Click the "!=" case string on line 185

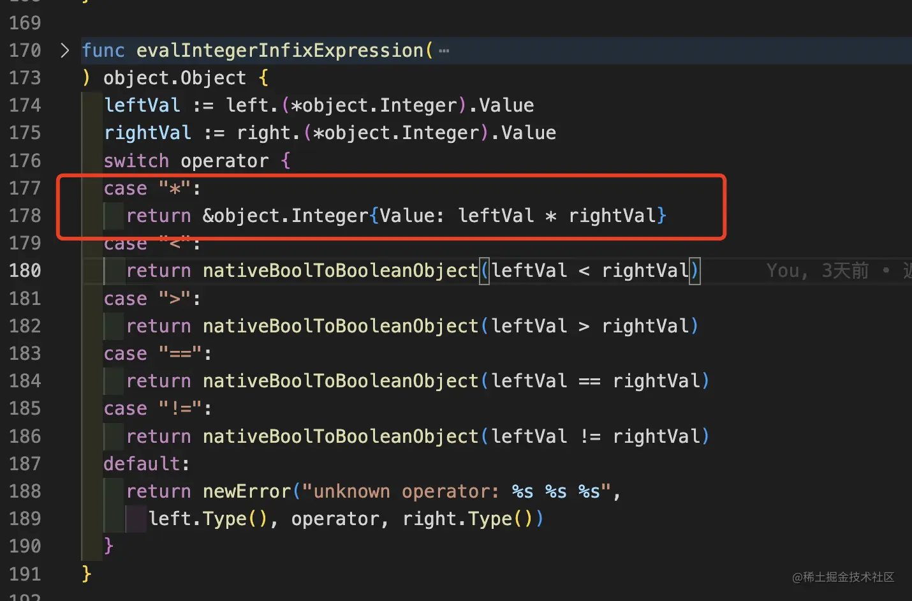coord(180,408)
